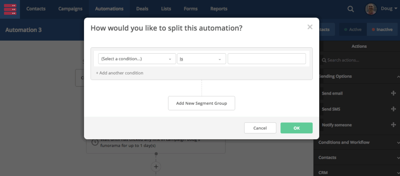Screen dimensions: 400x176
Task: Expand Conditions and Workflow section
Action: (357, 142)
